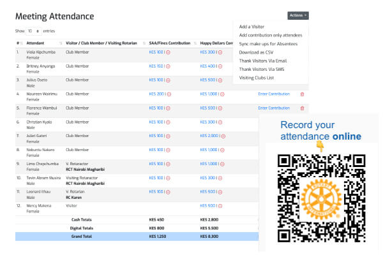383x255 pixels.
Task: Sort by Visitor / Club Member column
Action: pyautogui.click(x=102, y=43)
